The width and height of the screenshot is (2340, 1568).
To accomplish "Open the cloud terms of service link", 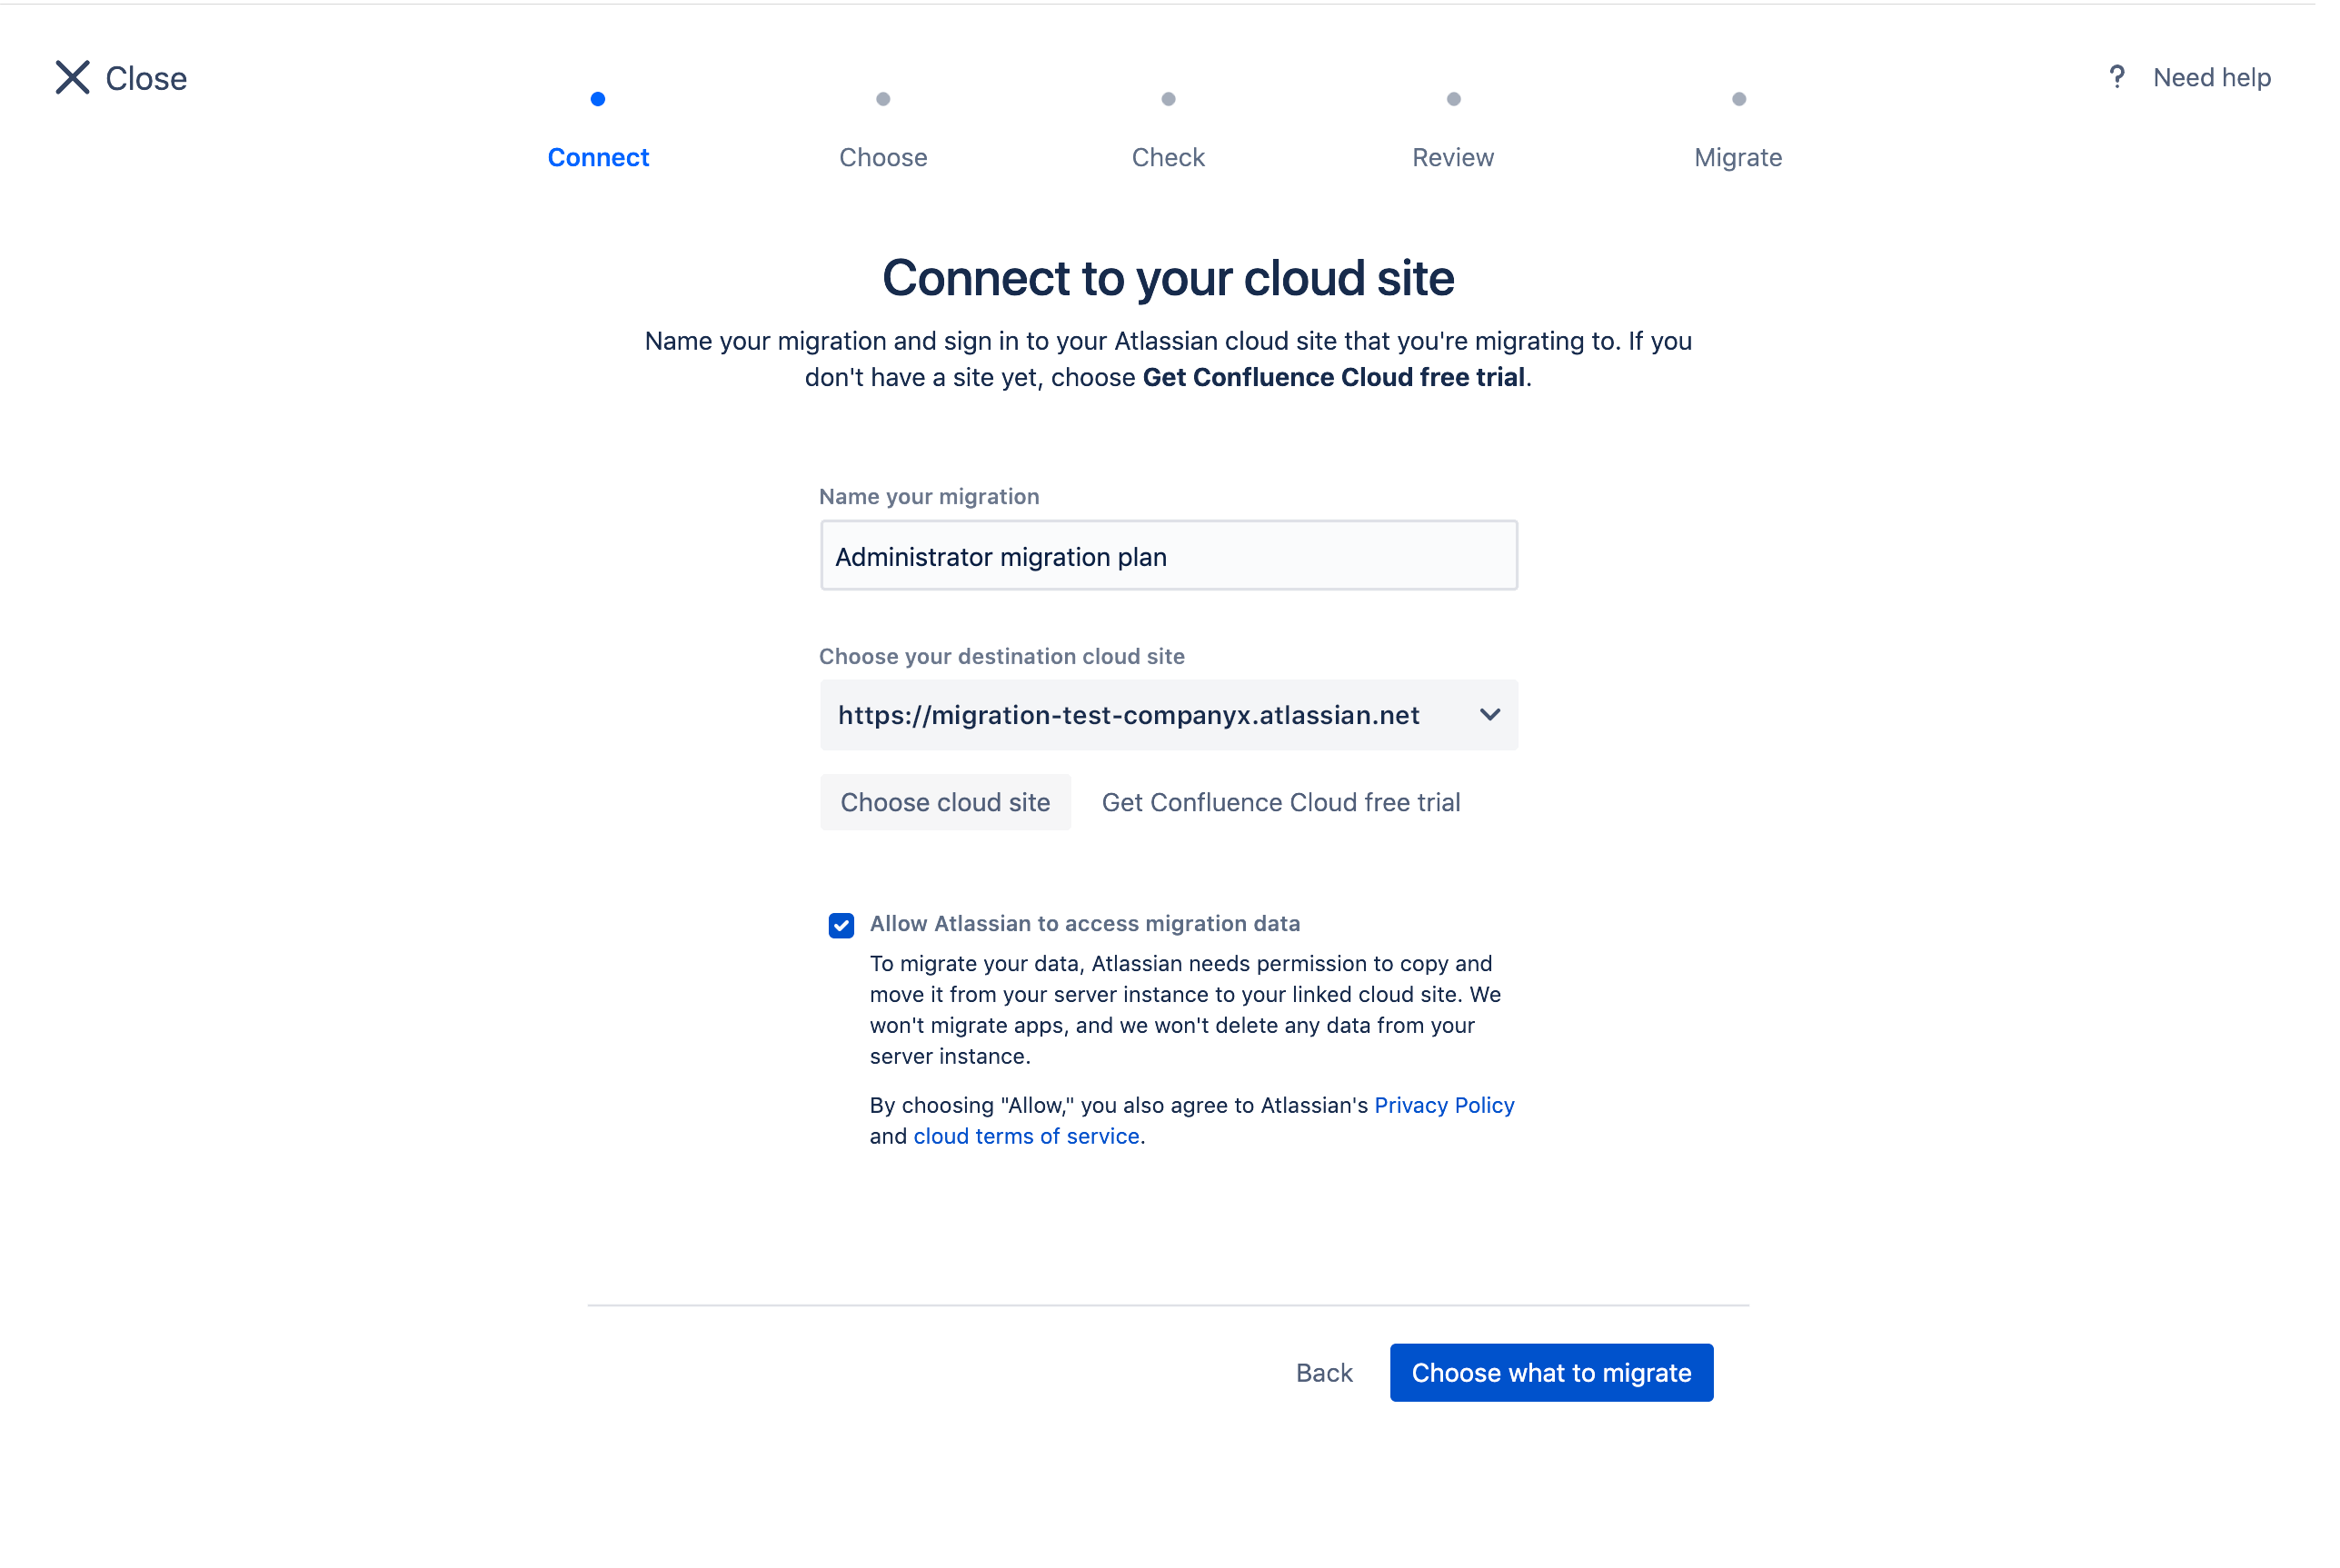I will [1026, 1136].
